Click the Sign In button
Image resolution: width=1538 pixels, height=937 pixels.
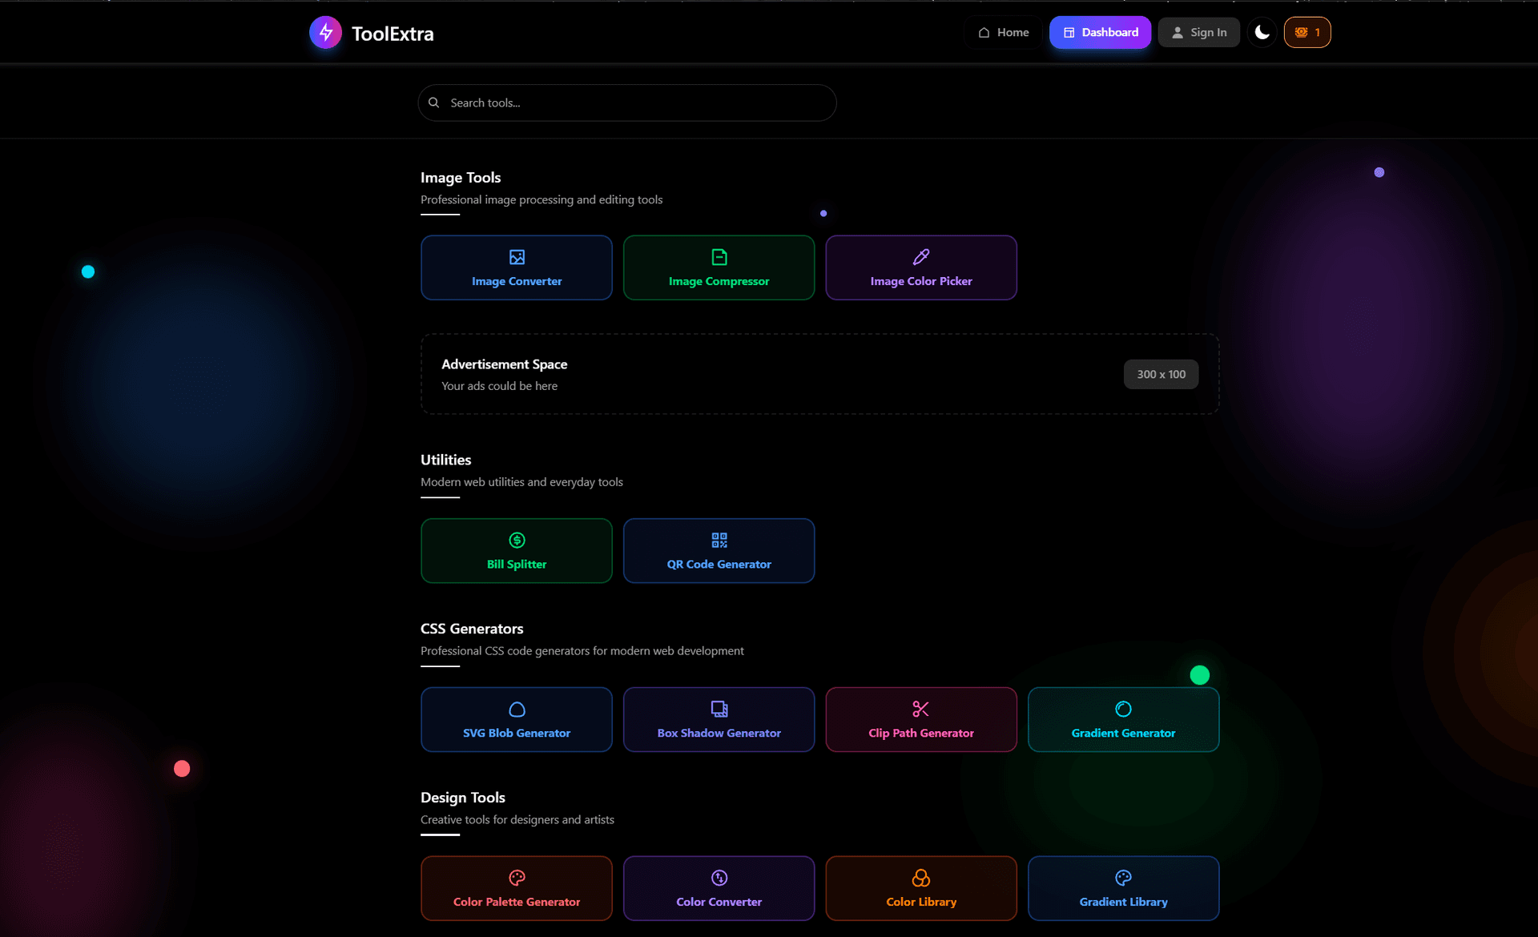tap(1198, 32)
